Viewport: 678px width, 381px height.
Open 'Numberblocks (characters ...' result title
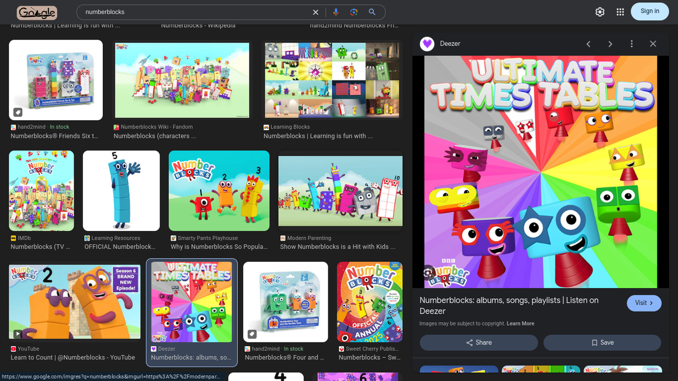tap(155, 136)
